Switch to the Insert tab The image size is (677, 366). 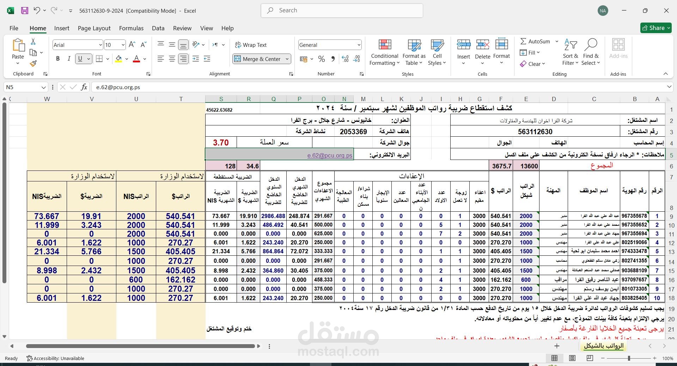coord(62,28)
